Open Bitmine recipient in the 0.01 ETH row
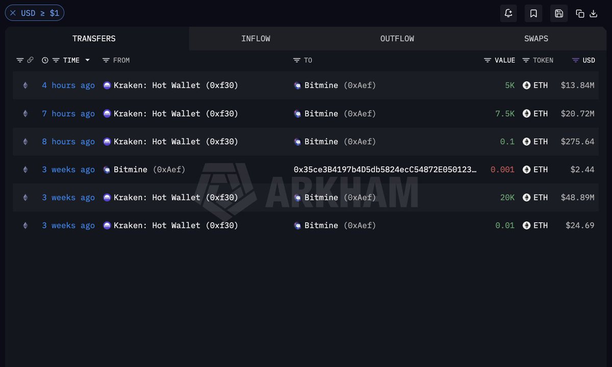Image resolution: width=612 pixels, height=367 pixels. pyautogui.click(x=340, y=226)
